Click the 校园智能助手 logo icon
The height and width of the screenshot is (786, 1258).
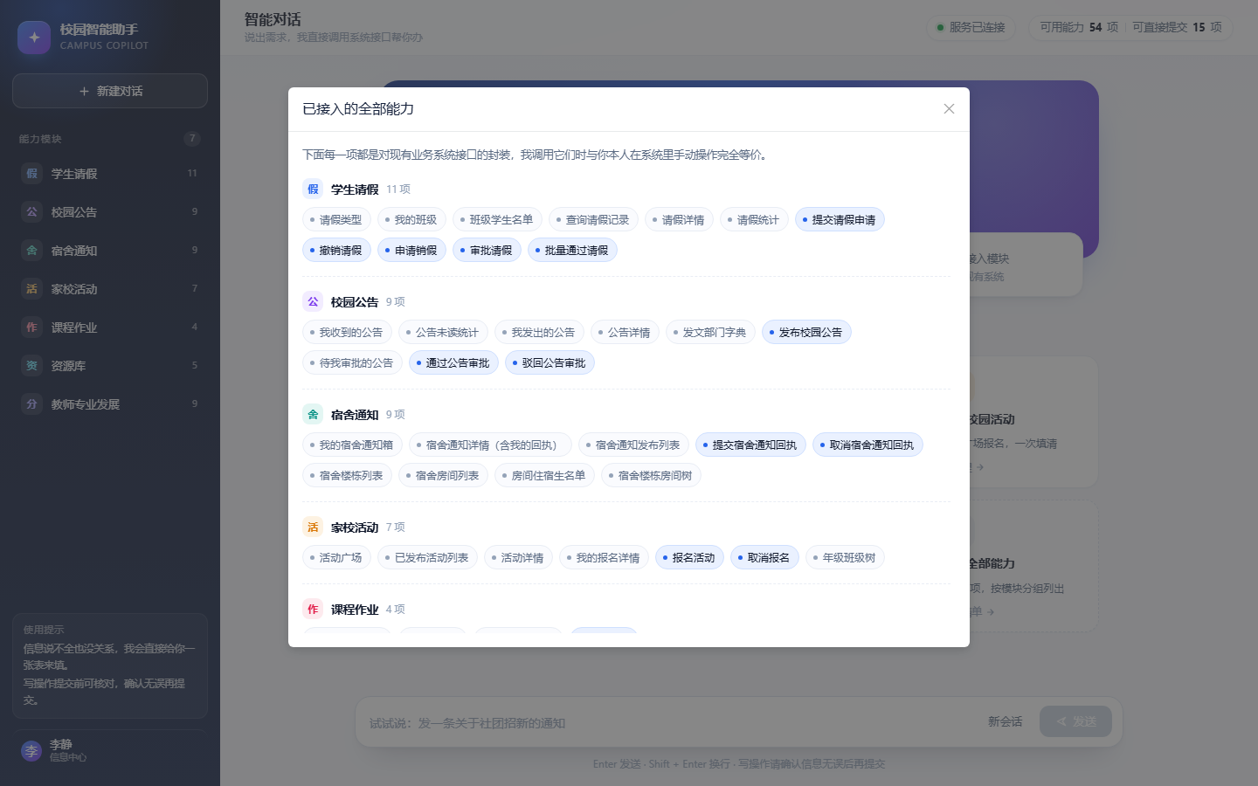(x=34, y=38)
